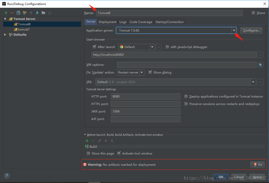This screenshot has height=183, width=269.
Task: Click the ellipsis button beside the localhost URL field
Action: point(260,55)
